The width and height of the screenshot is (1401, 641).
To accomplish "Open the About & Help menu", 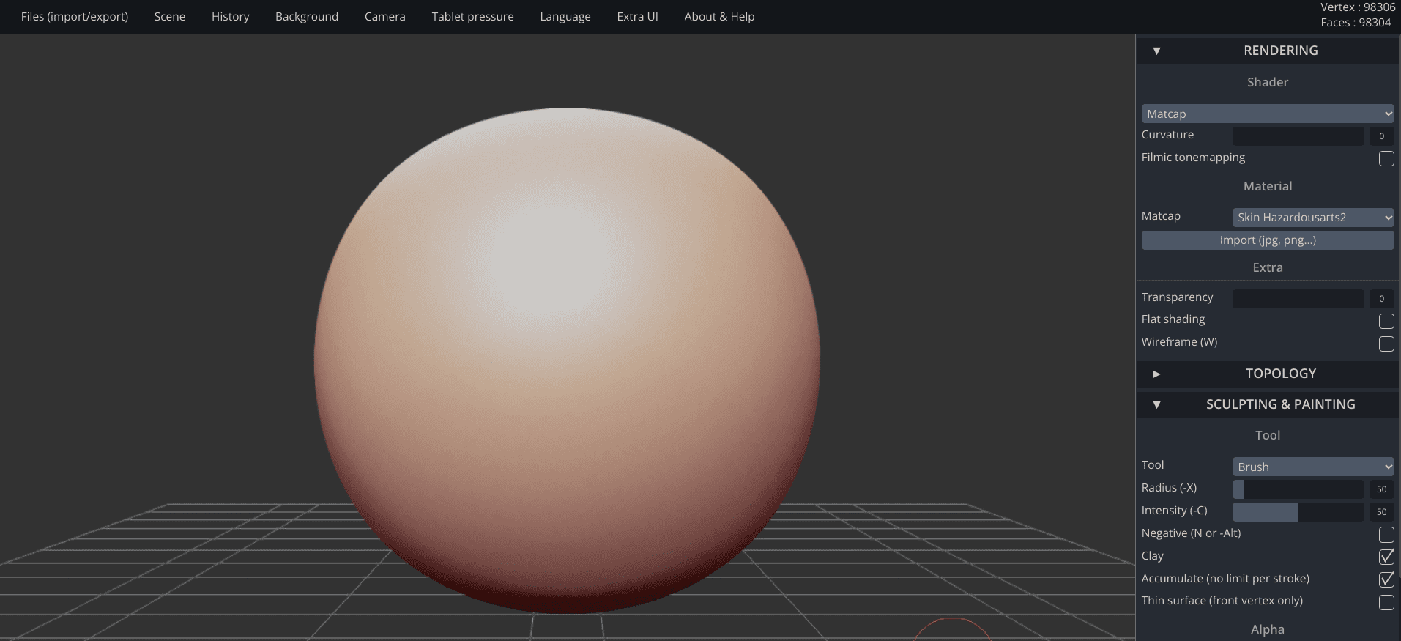I will click(719, 16).
